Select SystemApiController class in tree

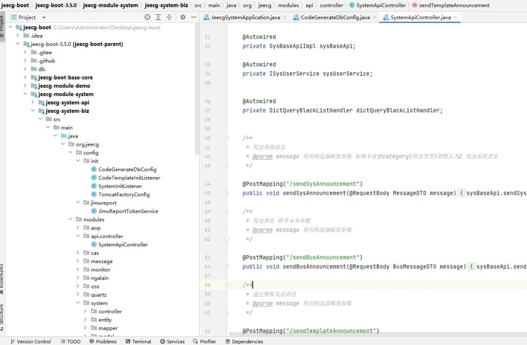(123, 244)
